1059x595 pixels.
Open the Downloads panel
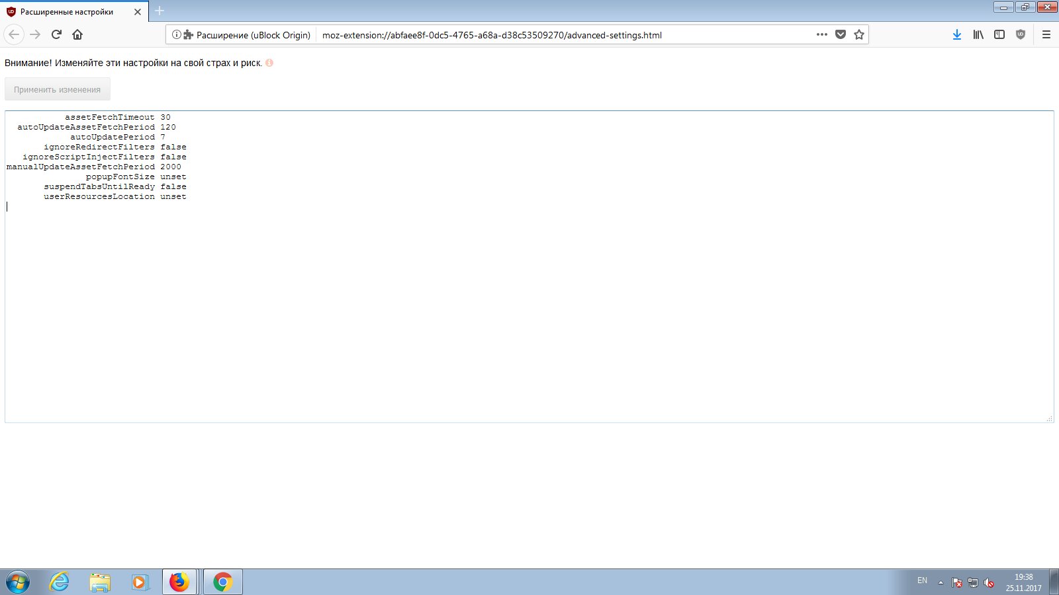pyautogui.click(x=957, y=34)
